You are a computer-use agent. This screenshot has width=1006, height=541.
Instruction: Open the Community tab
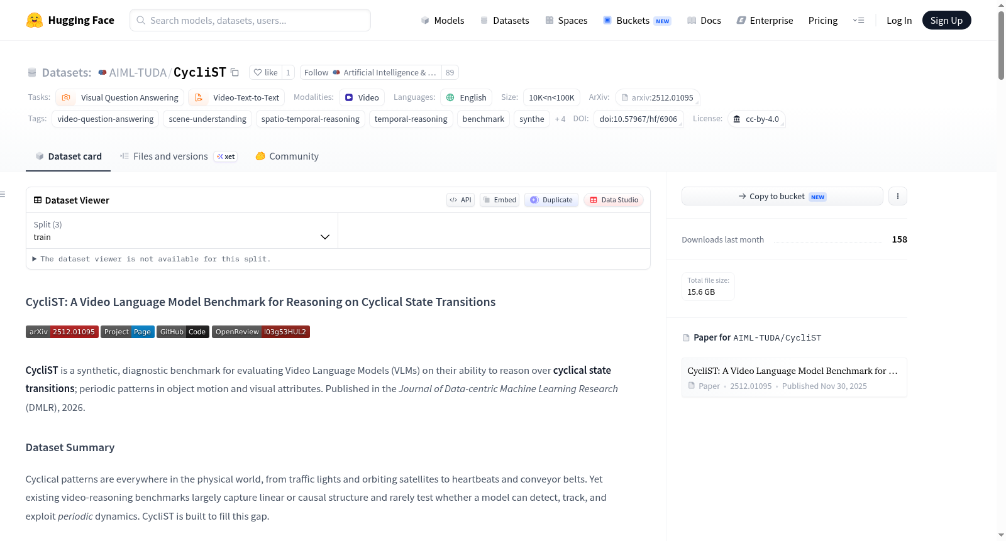(x=287, y=156)
